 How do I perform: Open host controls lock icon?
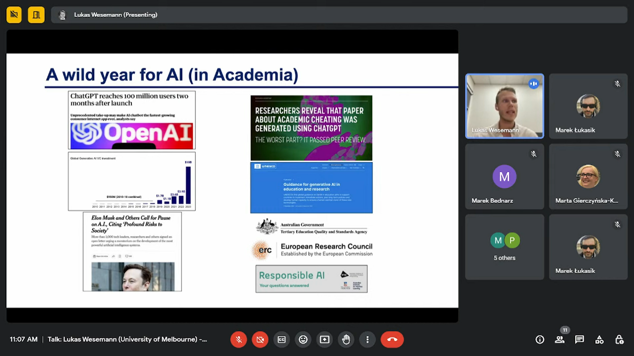click(619, 340)
